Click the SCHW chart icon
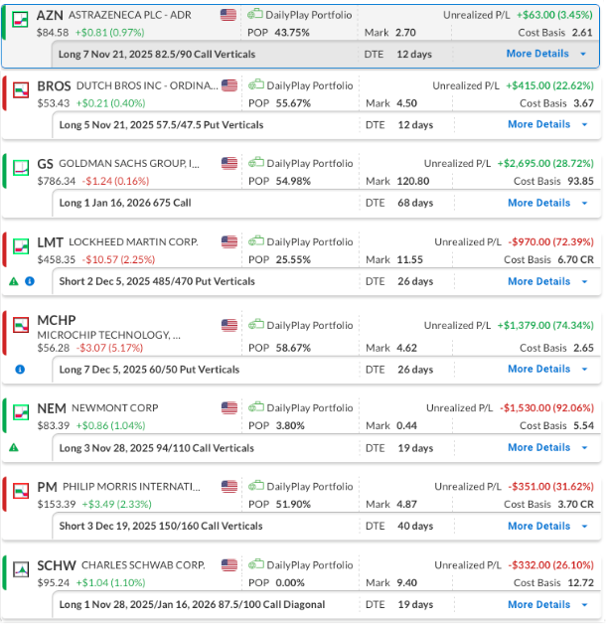 tap(20, 570)
